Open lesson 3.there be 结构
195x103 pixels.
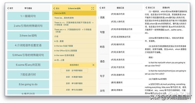tap(28, 36)
